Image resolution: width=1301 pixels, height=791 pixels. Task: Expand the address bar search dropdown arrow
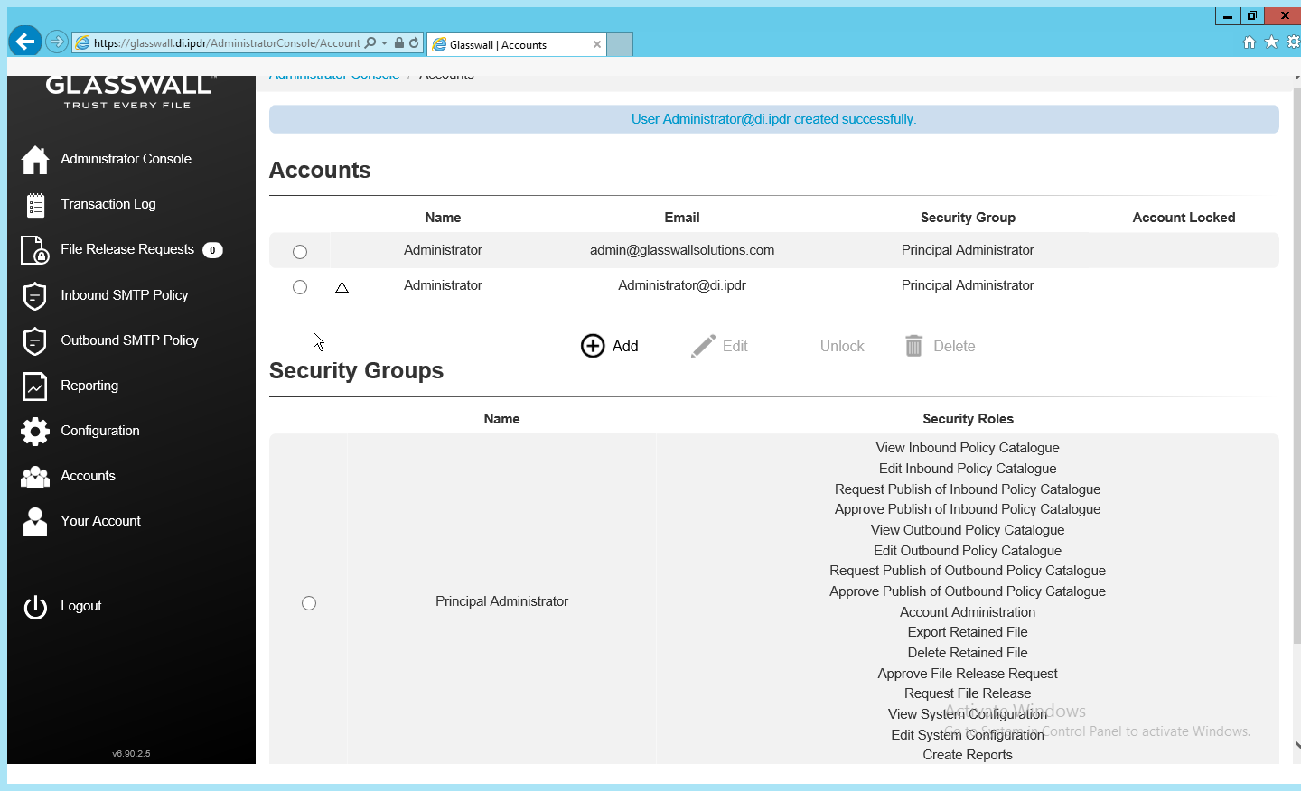pos(385,43)
